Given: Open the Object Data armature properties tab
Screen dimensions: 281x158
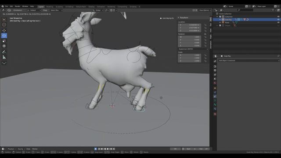Looking at the screenshot, I should pos(215,101).
